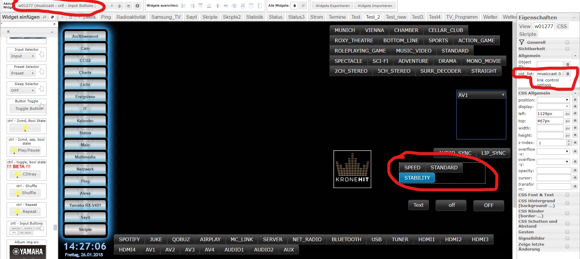Click px unit button for top field
The image size is (580, 259).
(568, 121)
